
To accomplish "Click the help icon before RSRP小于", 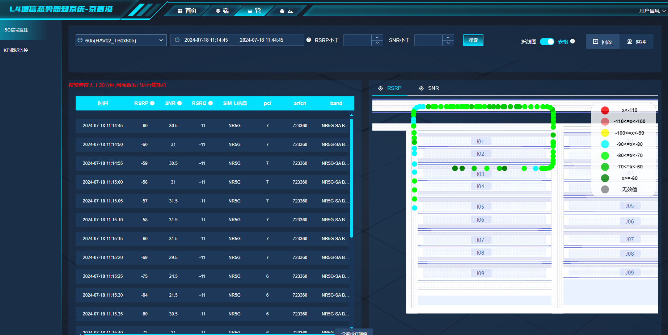I will (x=309, y=40).
